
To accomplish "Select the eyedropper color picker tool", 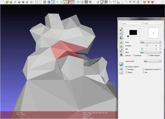I will [121, 50].
